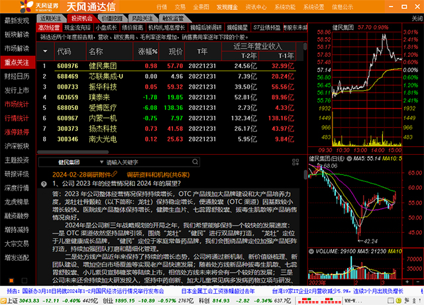This screenshot has width=424, height=305.
Task: Click the orange square page indicator in sidebar
Action: click(x=11, y=281)
